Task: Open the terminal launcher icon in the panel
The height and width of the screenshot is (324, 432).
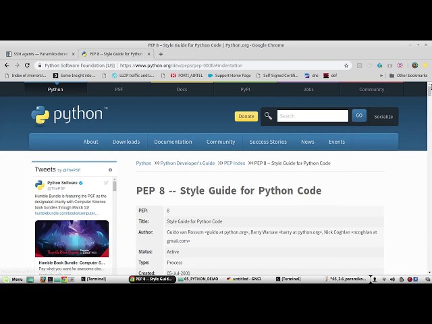Action: point(50,279)
